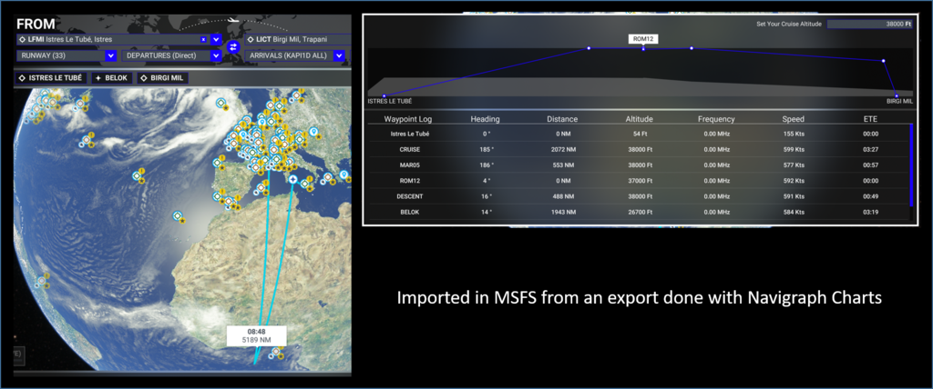
Task: Click the profile point right of ROM12
Action: pyautogui.click(x=692, y=47)
